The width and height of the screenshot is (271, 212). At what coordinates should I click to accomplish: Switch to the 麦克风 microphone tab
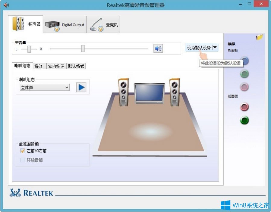click(x=103, y=25)
